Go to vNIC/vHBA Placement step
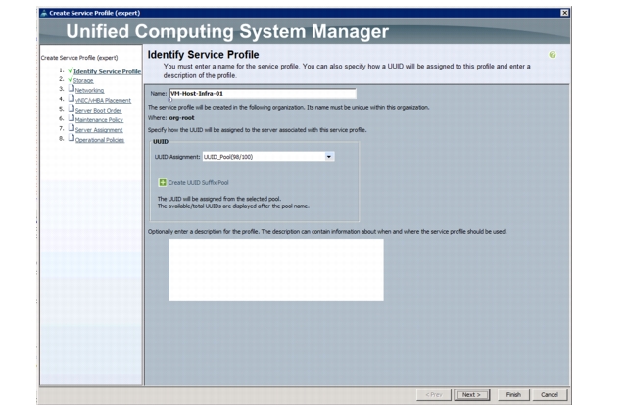This screenshot has height=412, width=627. (x=103, y=100)
